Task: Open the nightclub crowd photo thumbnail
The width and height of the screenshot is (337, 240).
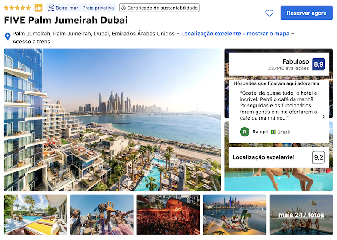Action: (x=168, y=215)
